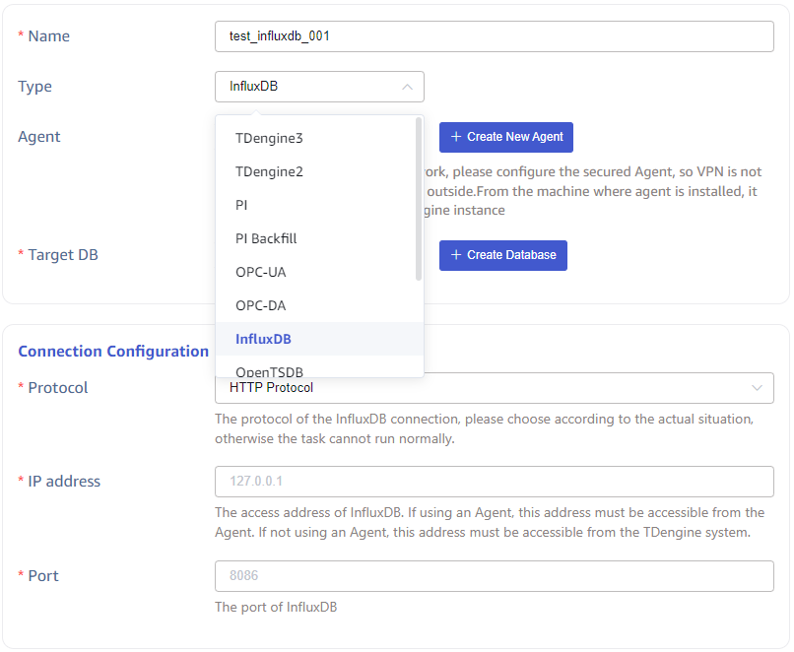Screen dimensions: 794x652
Task: Click the Type dropdown chevron arrow
Action: point(407,87)
